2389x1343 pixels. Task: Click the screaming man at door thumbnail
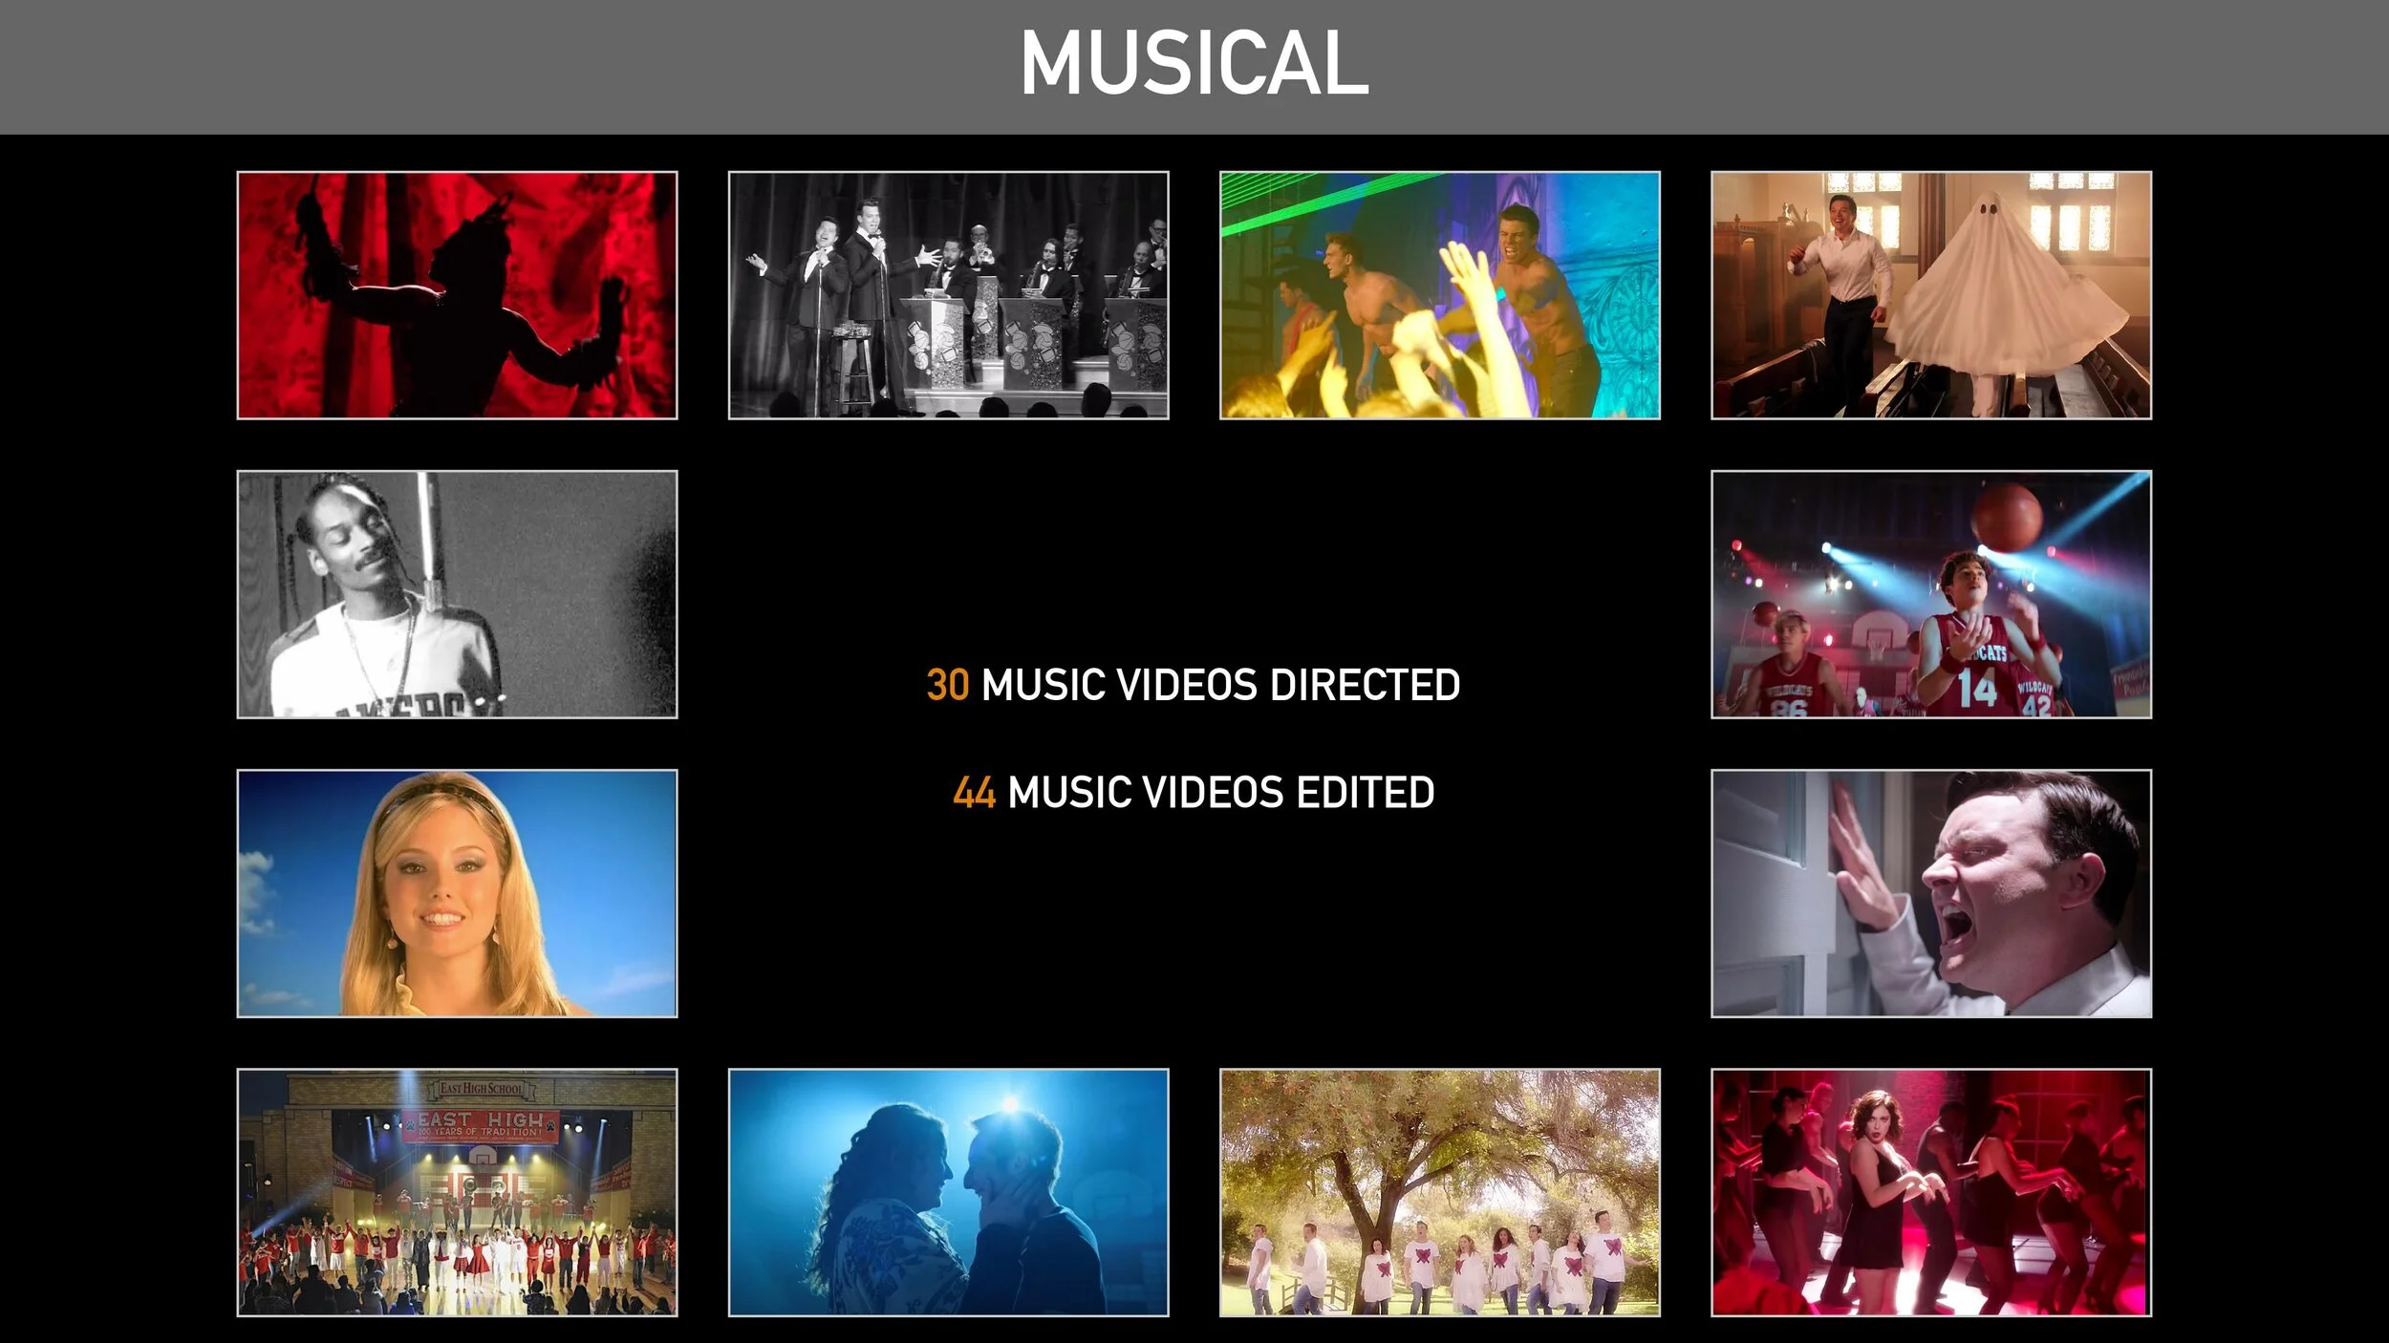point(1930,893)
